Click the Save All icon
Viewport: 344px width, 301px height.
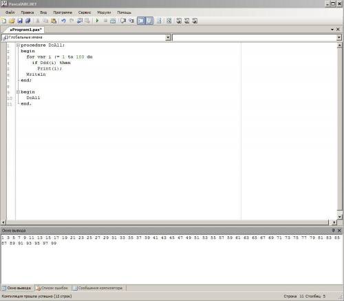28,21
